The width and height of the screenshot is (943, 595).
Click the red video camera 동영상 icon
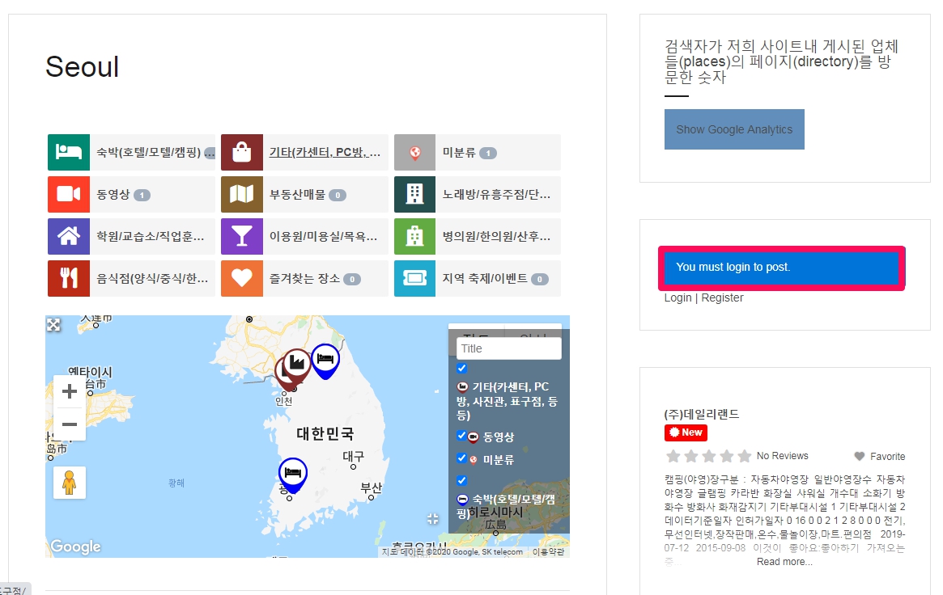(x=69, y=195)
